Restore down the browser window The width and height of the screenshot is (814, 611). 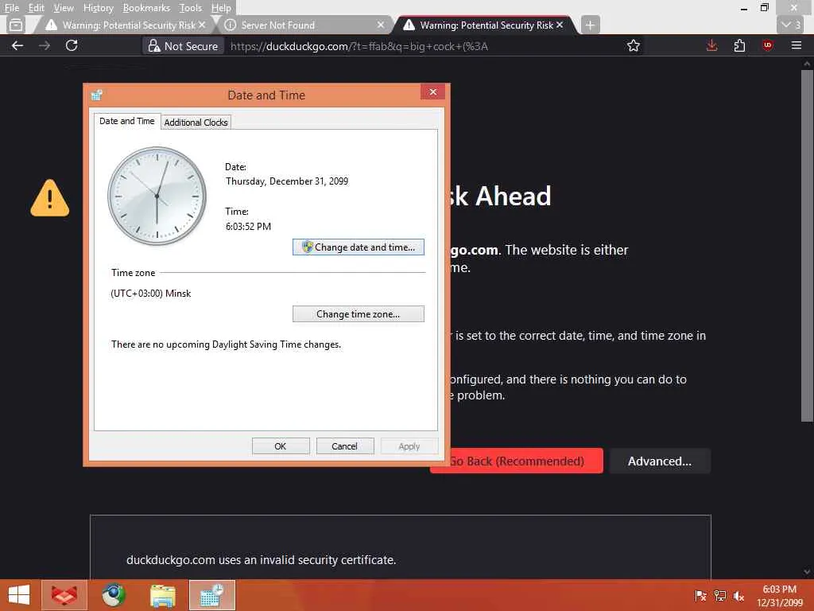coord(764,8)
